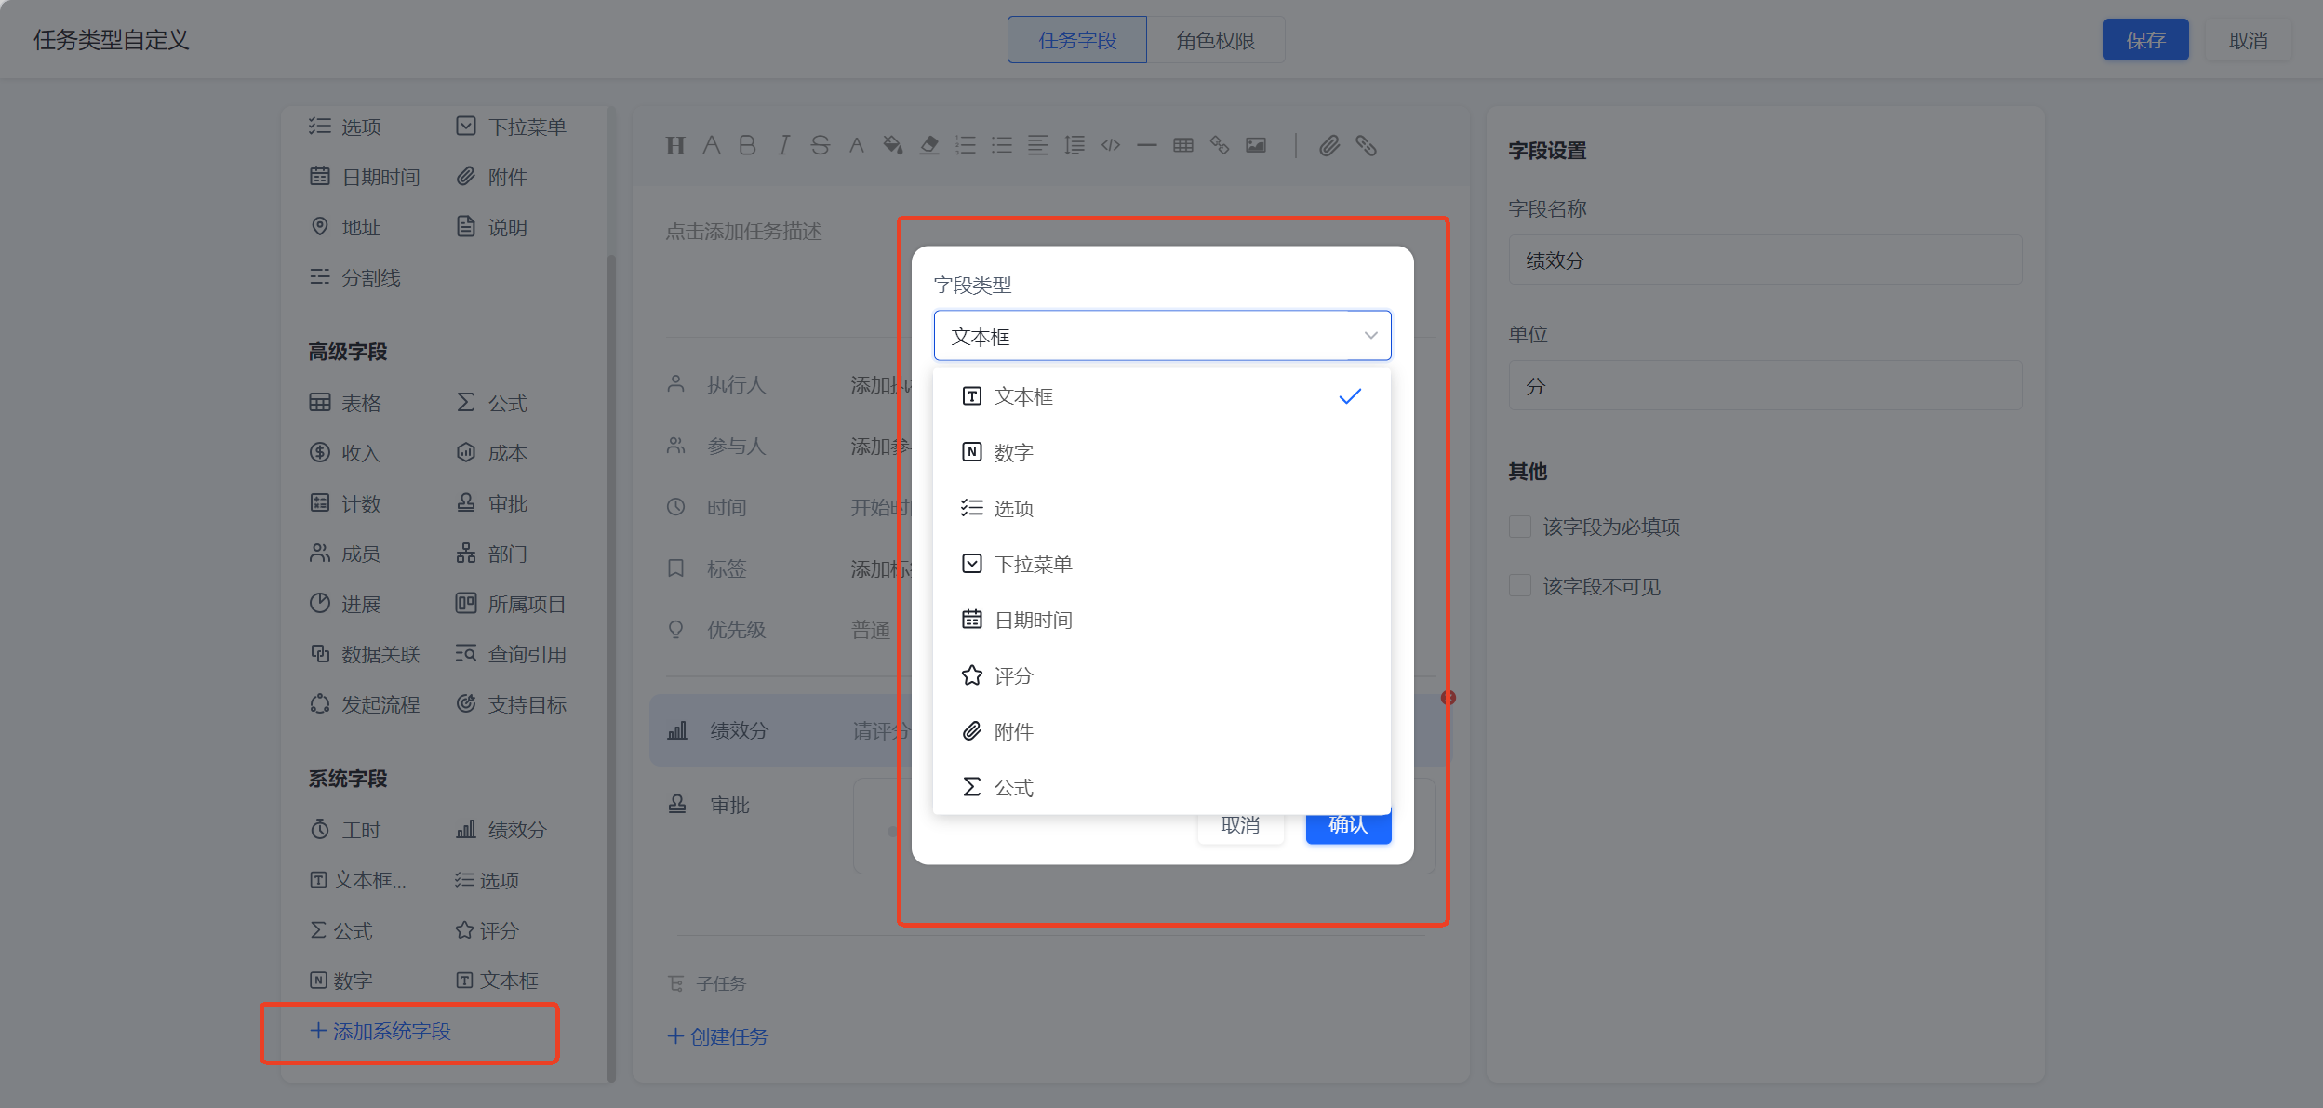Add the 绩效分 system field

(501, 829)
